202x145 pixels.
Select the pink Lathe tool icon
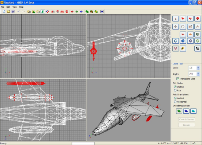coord(175,48)
